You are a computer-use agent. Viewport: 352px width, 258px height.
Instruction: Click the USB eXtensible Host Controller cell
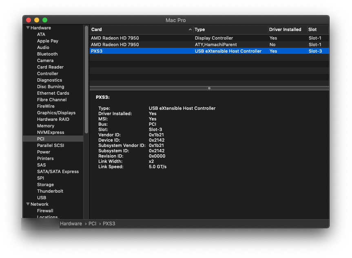[x=228, y=51]
